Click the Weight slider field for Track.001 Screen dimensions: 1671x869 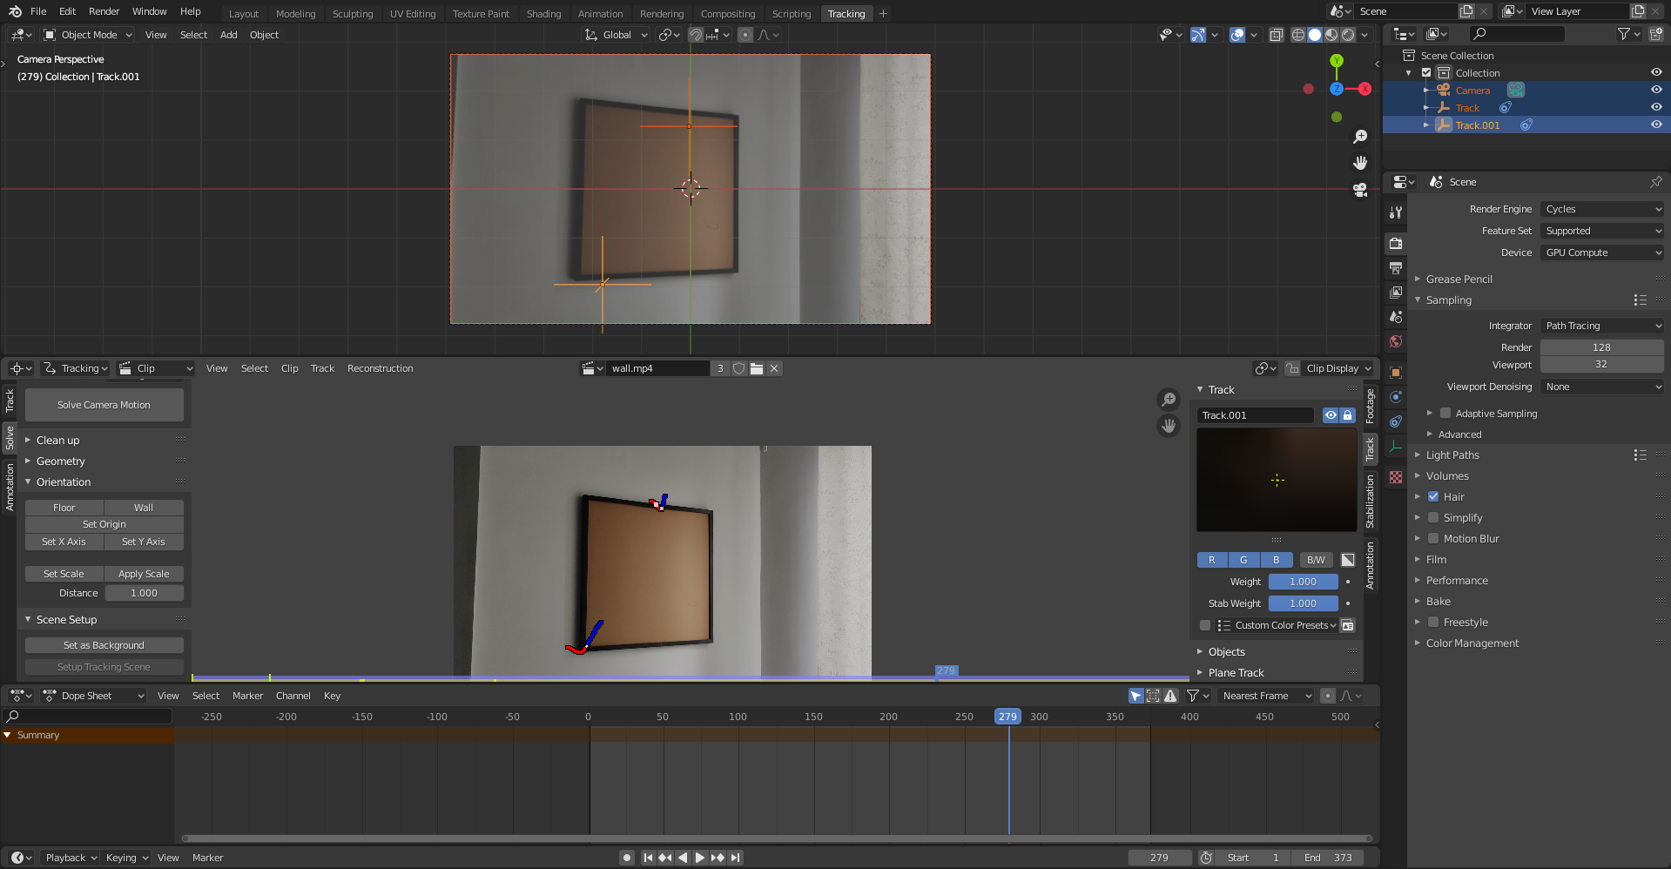1303,582
